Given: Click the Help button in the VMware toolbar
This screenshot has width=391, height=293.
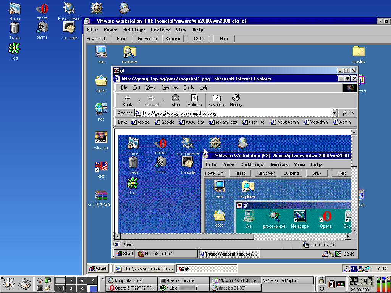Looking at the screenshot, I should click(x=224, y=39).
